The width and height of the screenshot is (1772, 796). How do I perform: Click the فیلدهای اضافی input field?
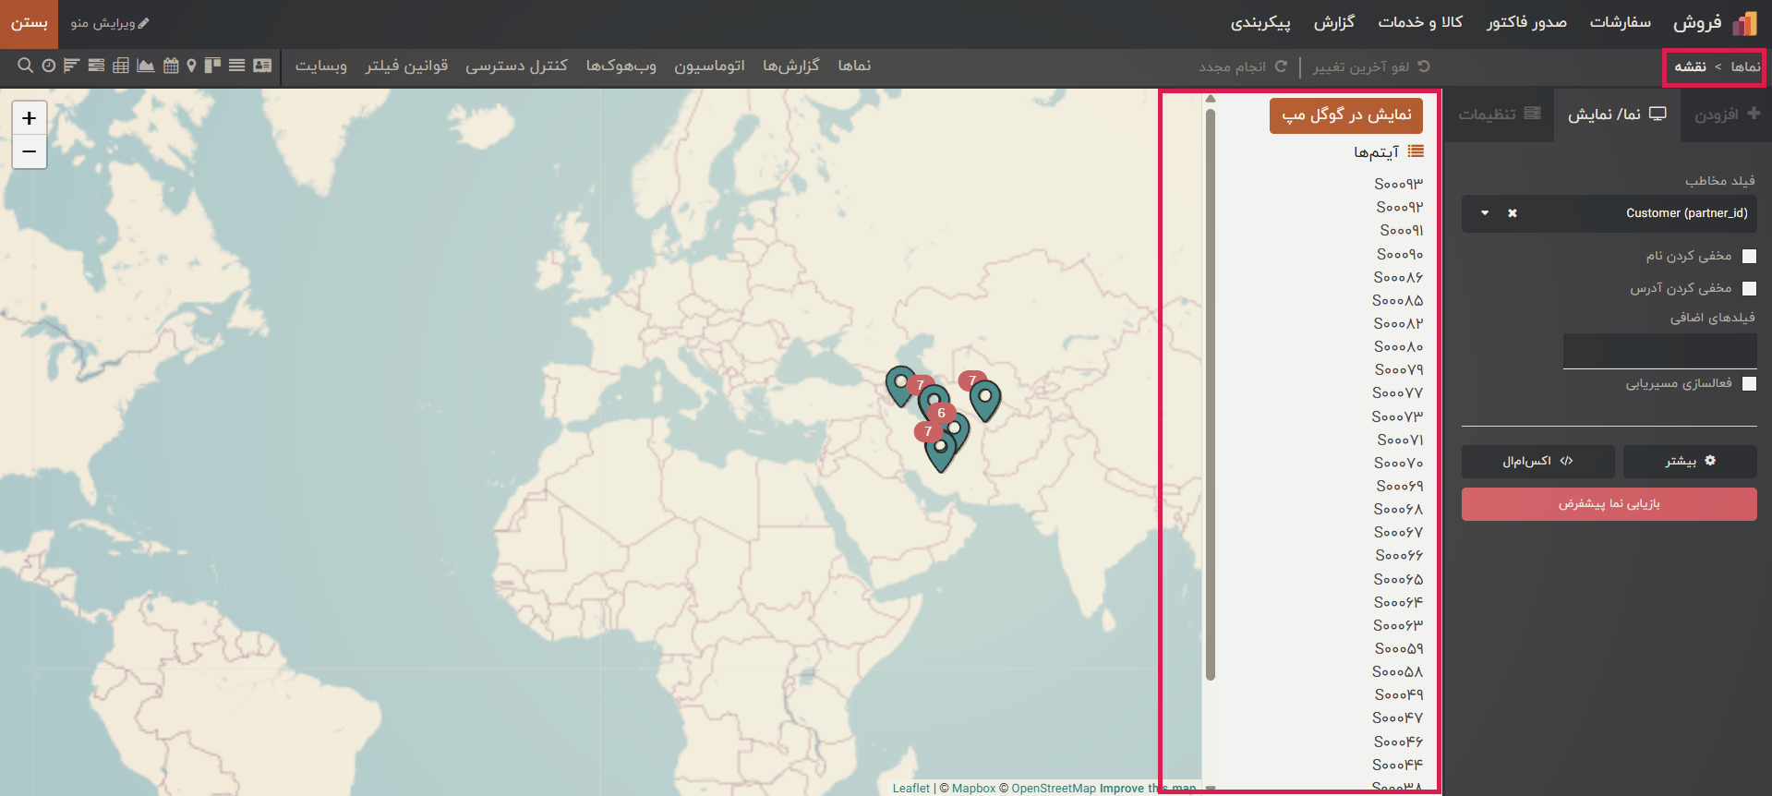point(1659,351)
